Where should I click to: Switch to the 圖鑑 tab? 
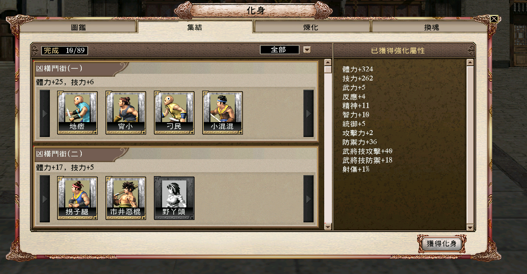[x=79, y=27]
